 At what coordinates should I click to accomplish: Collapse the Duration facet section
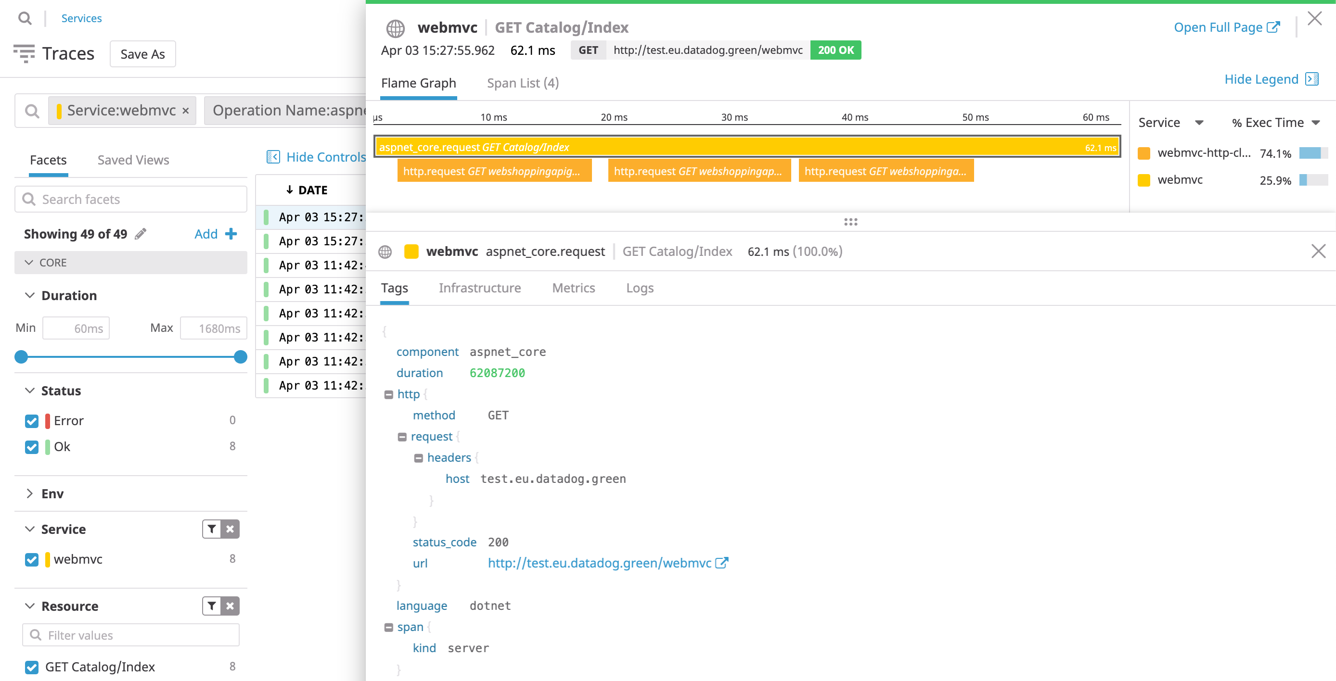[29, 295]
